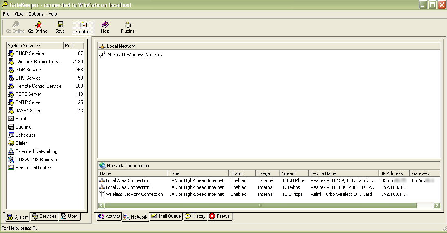
Task: Sort by Port column header
Action: click(73, 46)
